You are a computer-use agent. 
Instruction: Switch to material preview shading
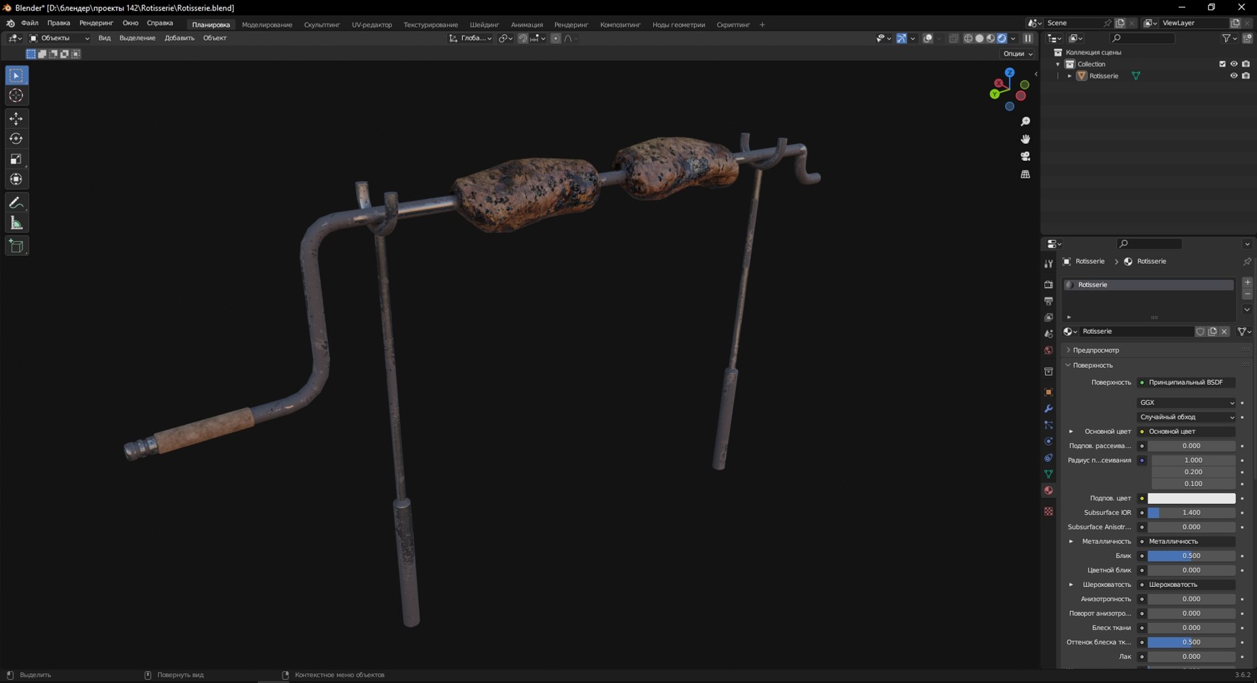[x=991, y=39]
